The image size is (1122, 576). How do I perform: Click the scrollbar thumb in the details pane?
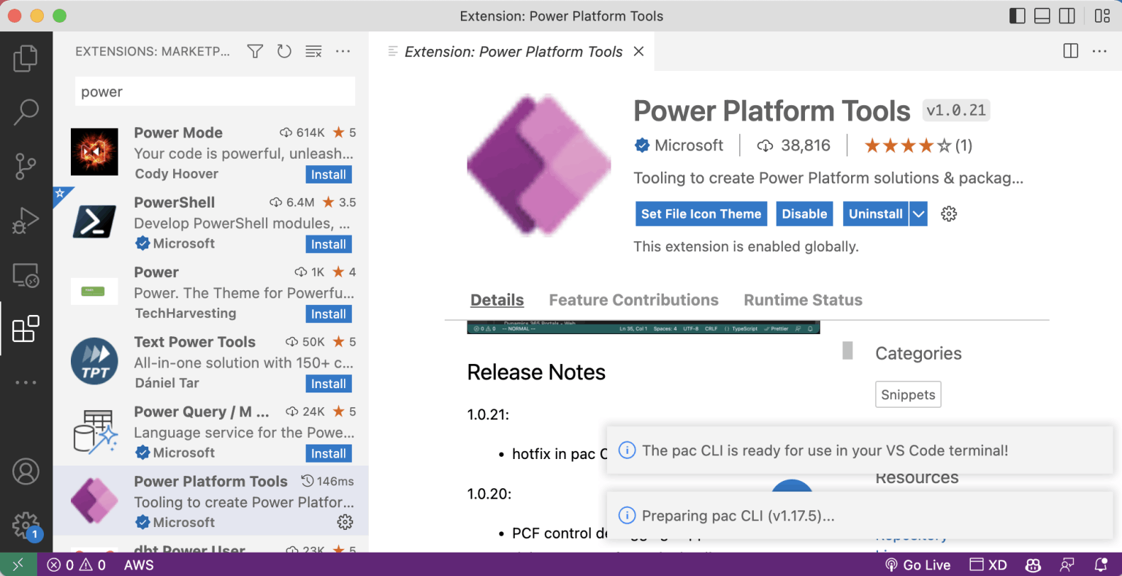pyautogui.click(x=847, y=350)
